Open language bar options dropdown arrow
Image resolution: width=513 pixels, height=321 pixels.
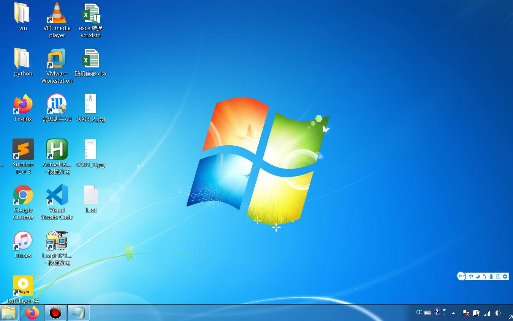pyautogui.click(x=444, y=314)
